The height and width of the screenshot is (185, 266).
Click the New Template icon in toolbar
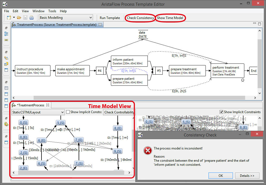(9, 17)
